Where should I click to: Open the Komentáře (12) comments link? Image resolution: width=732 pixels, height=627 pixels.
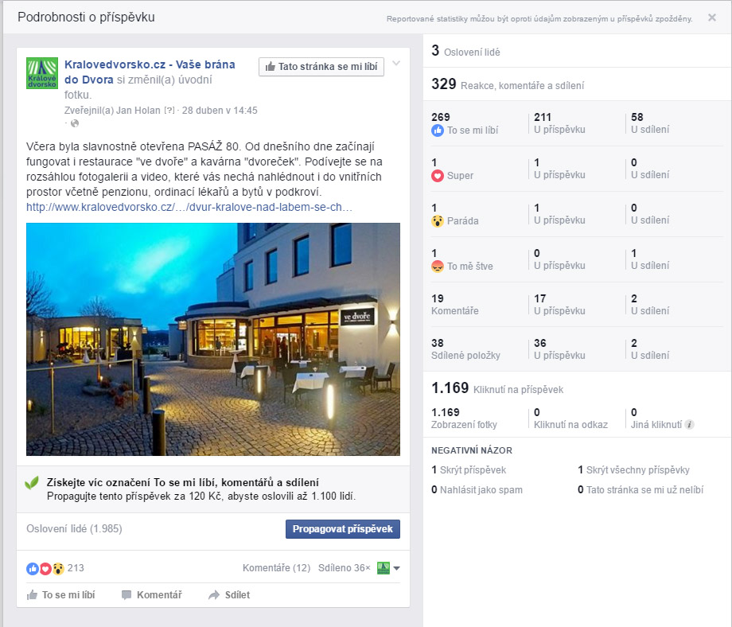276,568
